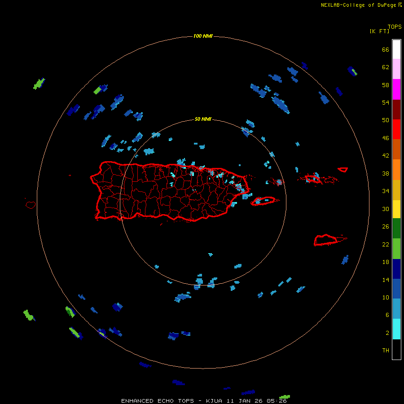This screenshot has height=404, width=404.
Task: Select the 50 NMI range ring label
Action: click(203, 119)
